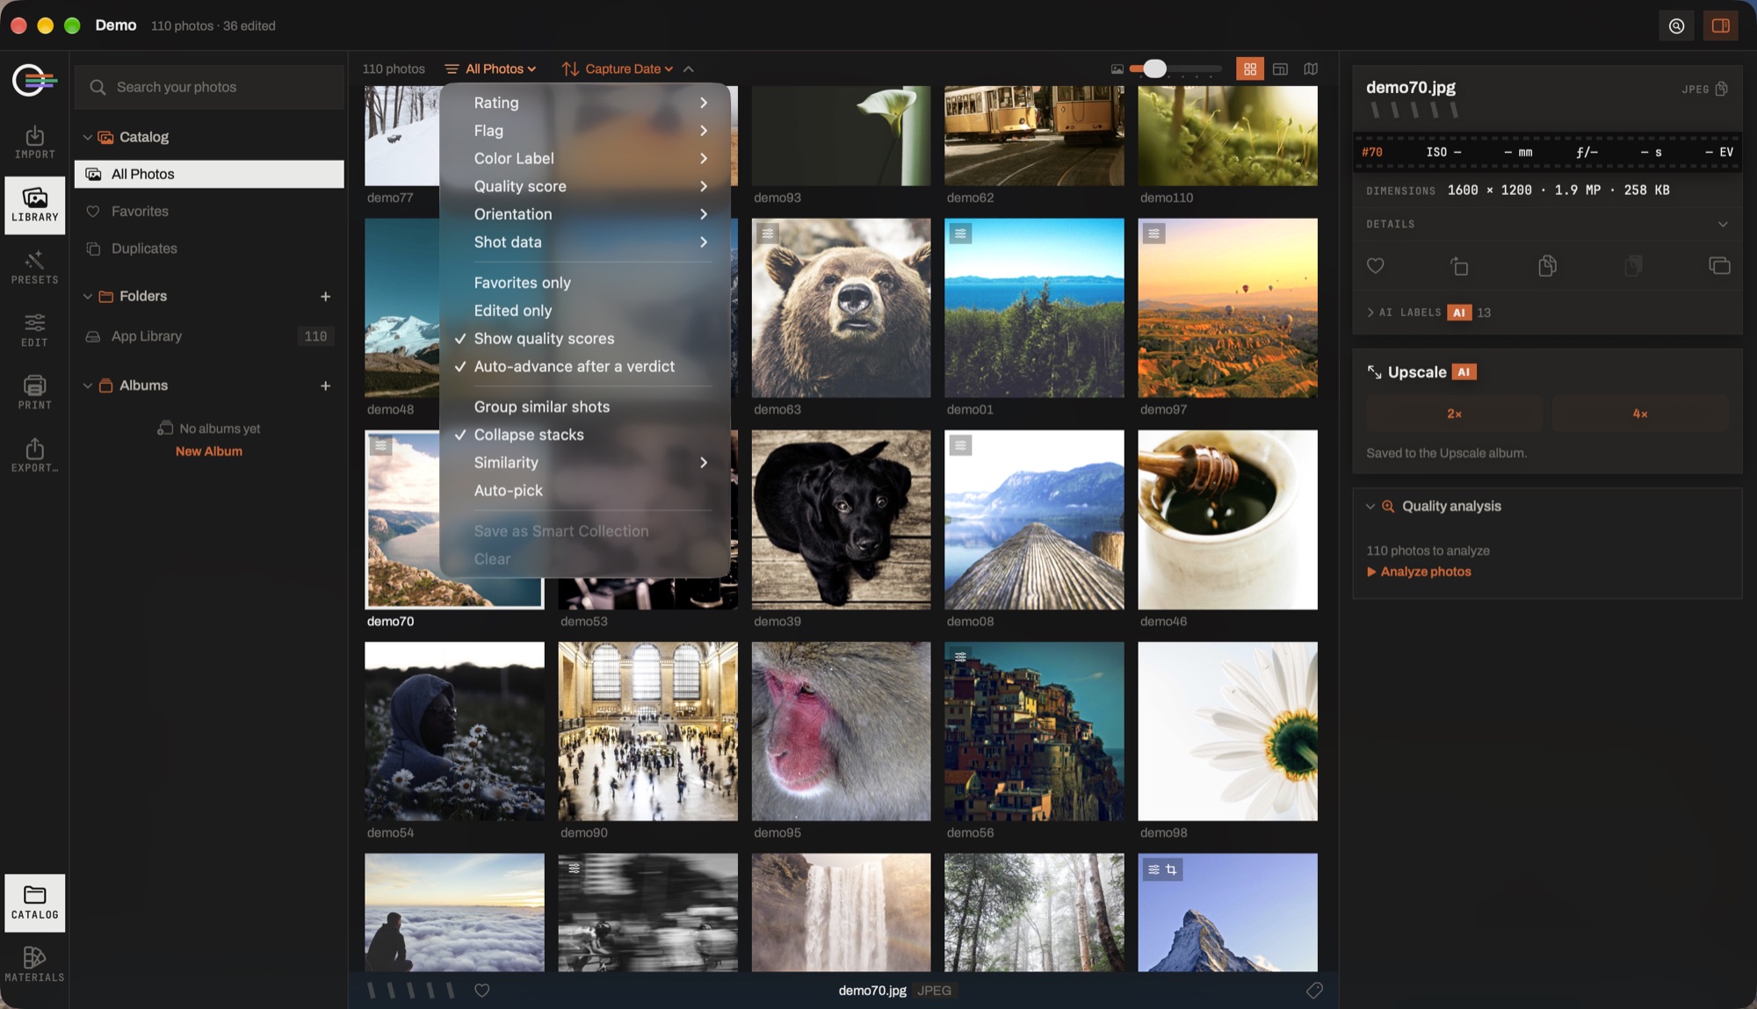Add a new album with plus icon

325,386
